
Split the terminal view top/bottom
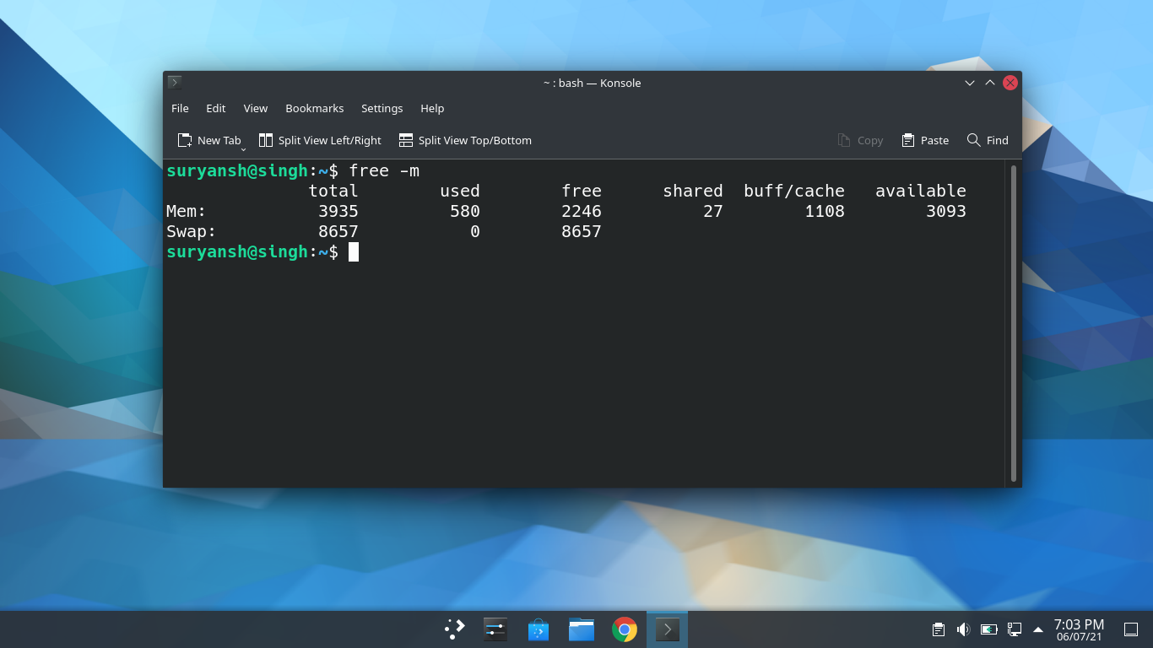tap(465, 140)
